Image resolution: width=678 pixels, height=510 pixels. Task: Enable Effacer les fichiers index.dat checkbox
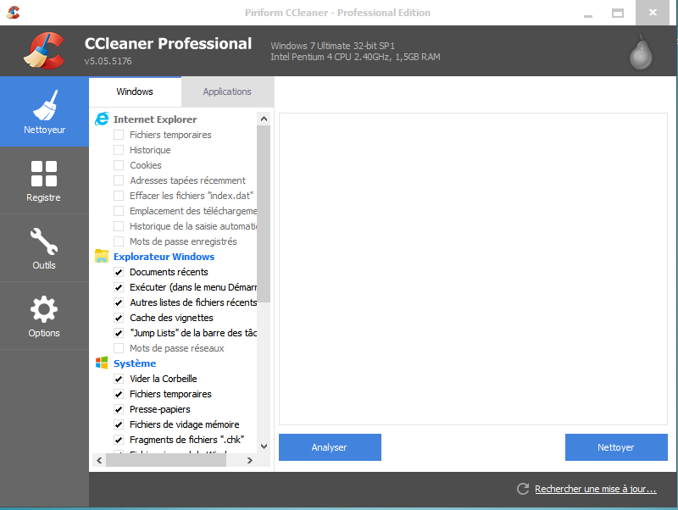(x=119, y=196)
